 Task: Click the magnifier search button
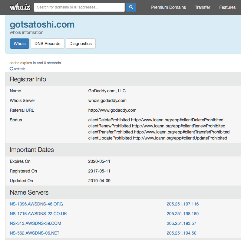click(x=131, y=7)
